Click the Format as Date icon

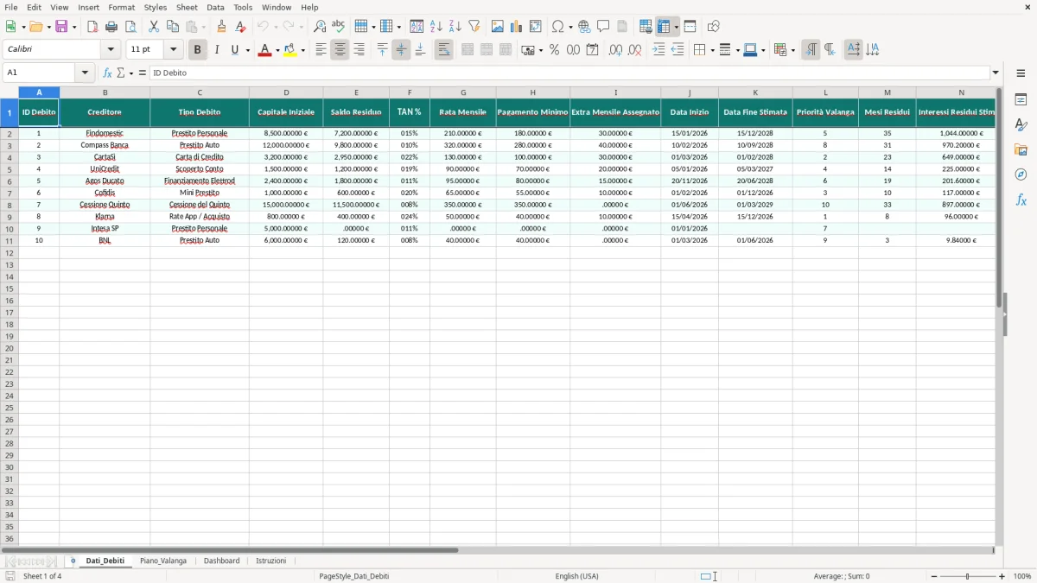[592, 50]
